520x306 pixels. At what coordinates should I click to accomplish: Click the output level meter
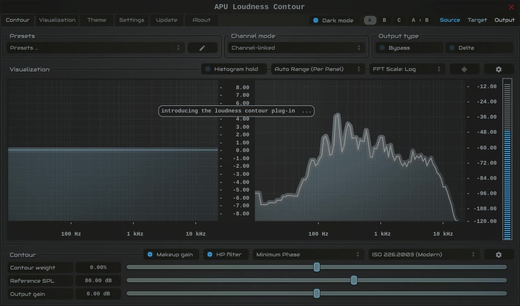pos(507,159)
